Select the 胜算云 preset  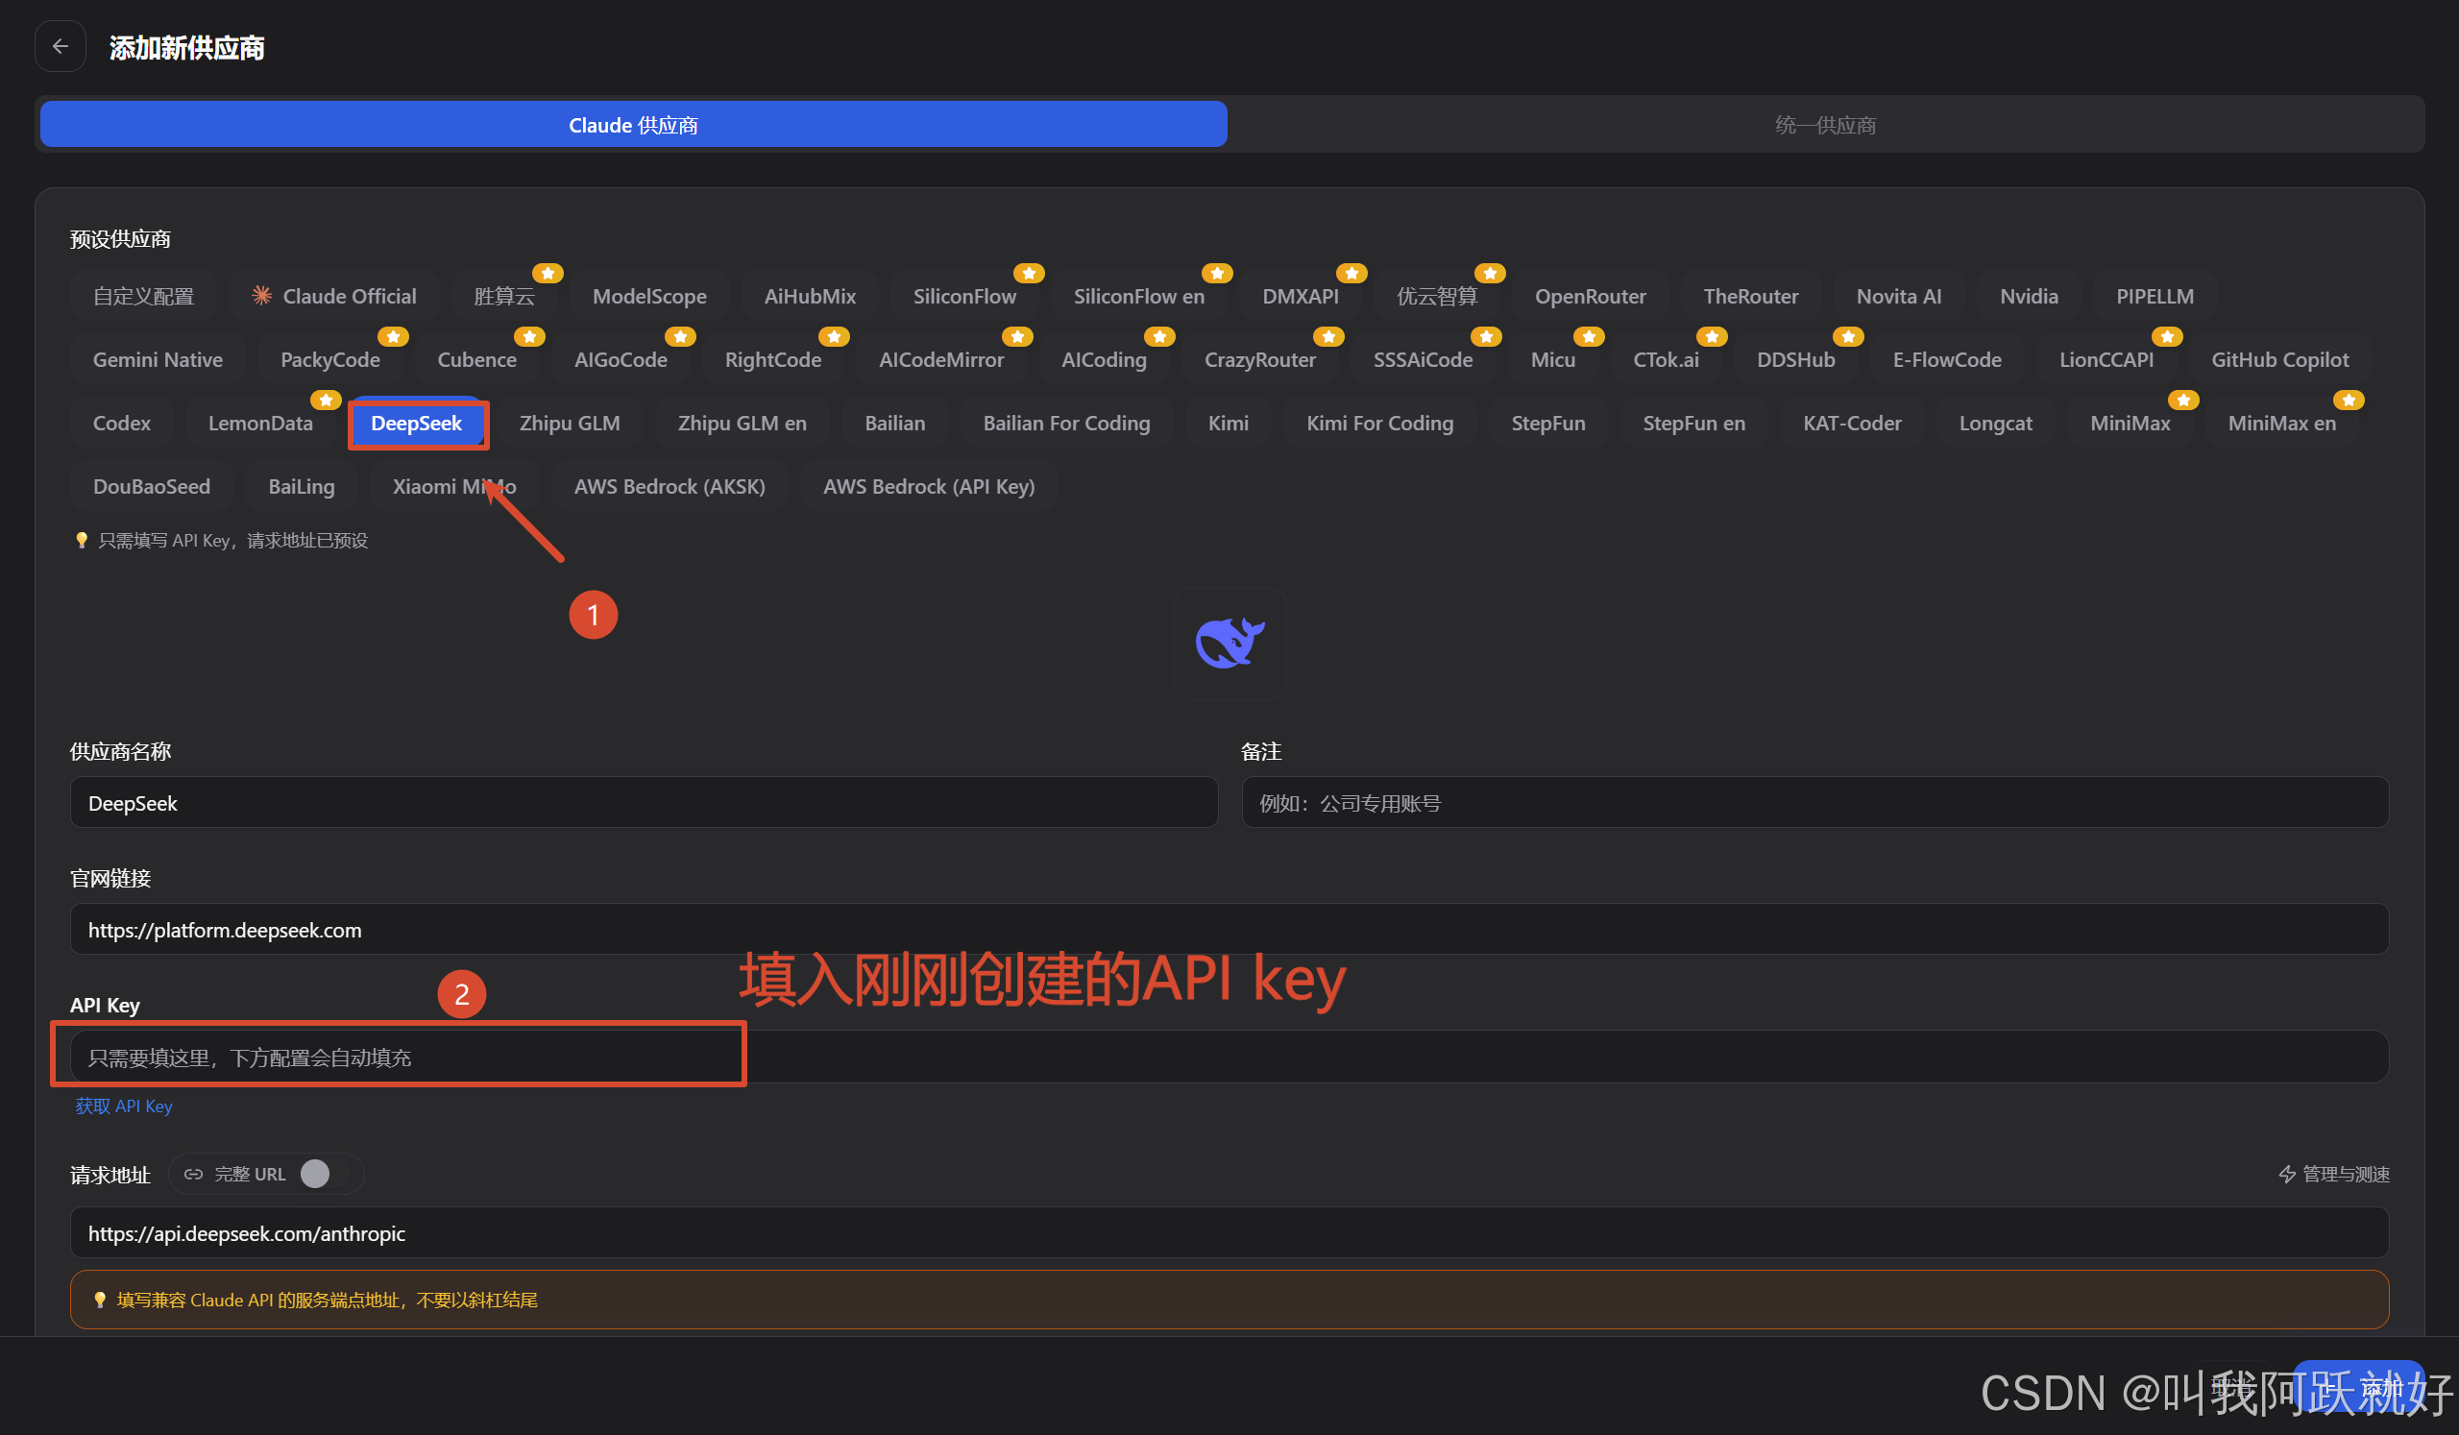pos(504,296)
